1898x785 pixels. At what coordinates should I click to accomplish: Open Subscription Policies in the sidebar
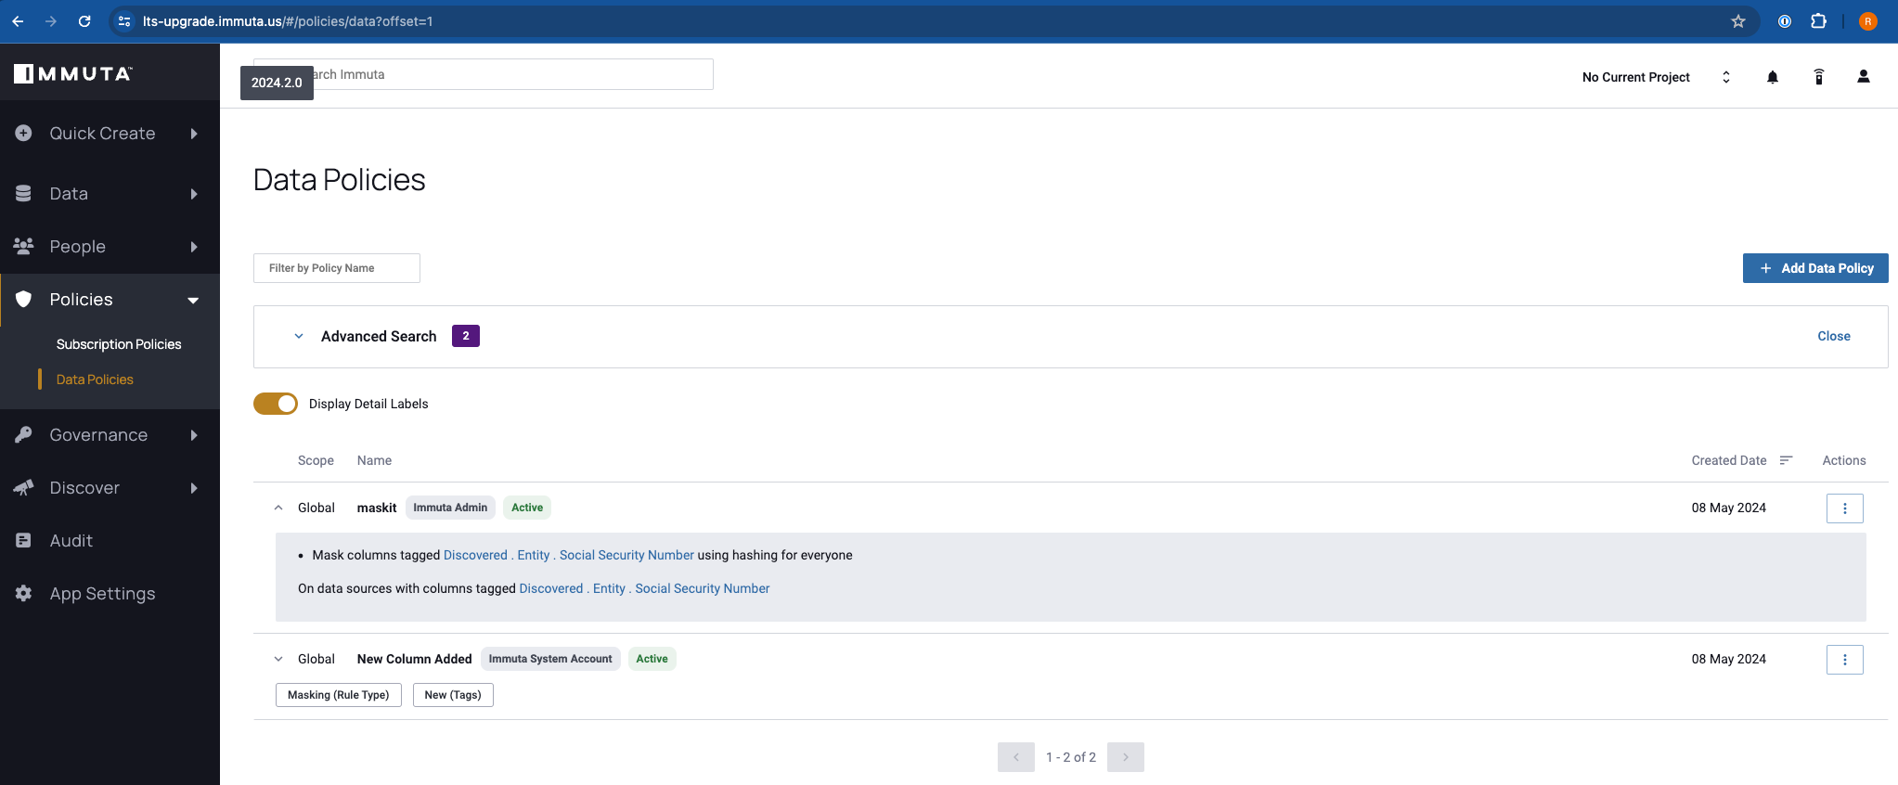tap(119, 344)
